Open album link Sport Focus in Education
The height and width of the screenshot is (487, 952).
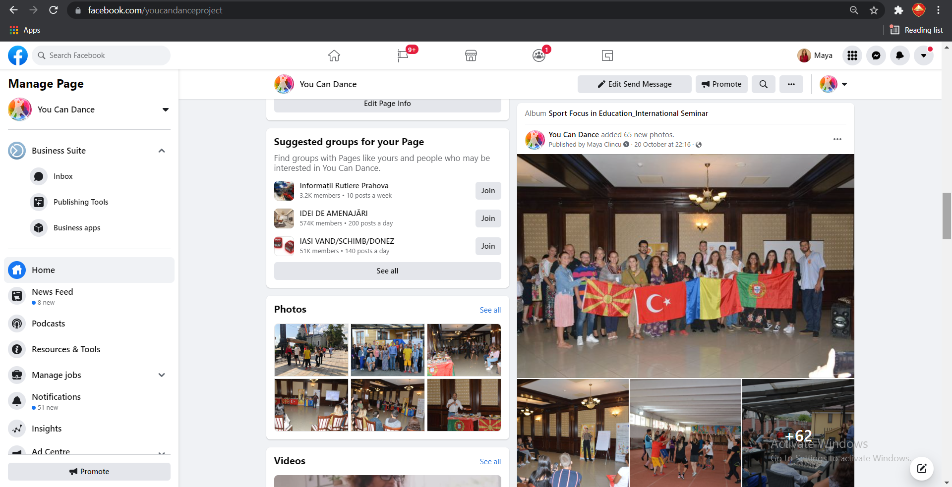tap(628, 113)
